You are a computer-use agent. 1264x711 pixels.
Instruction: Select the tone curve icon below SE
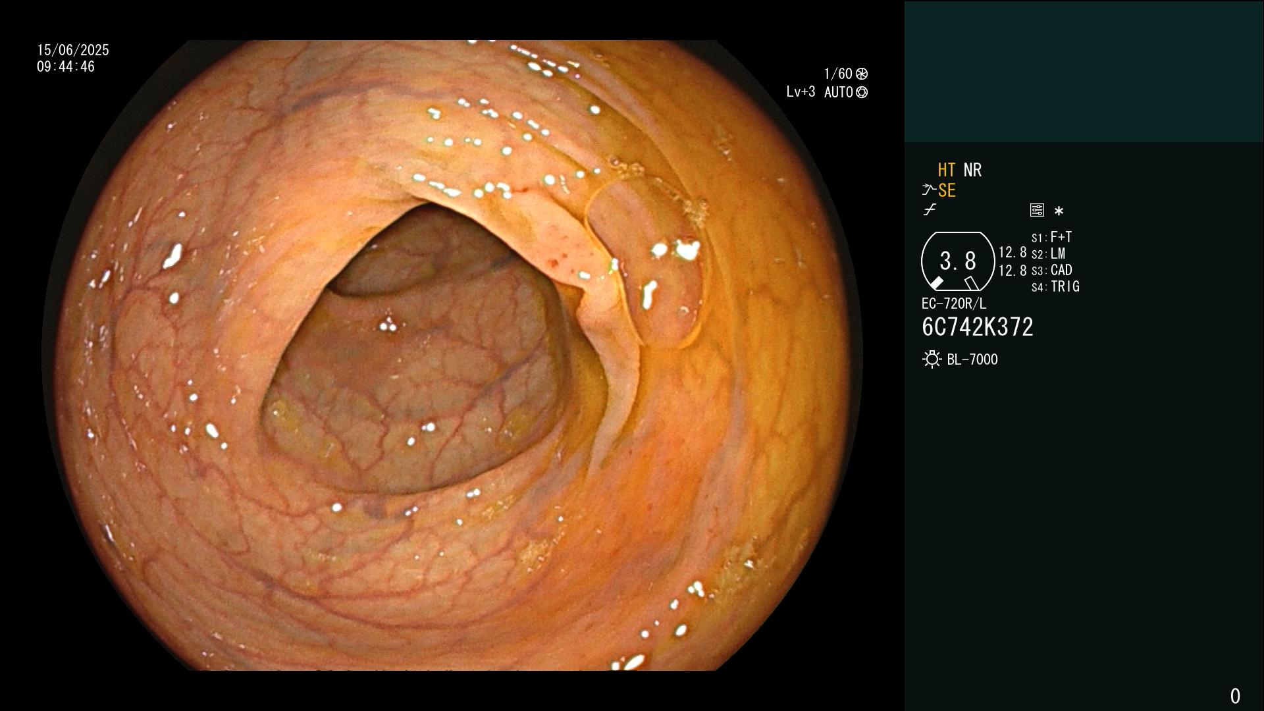(x=930, y=210)
